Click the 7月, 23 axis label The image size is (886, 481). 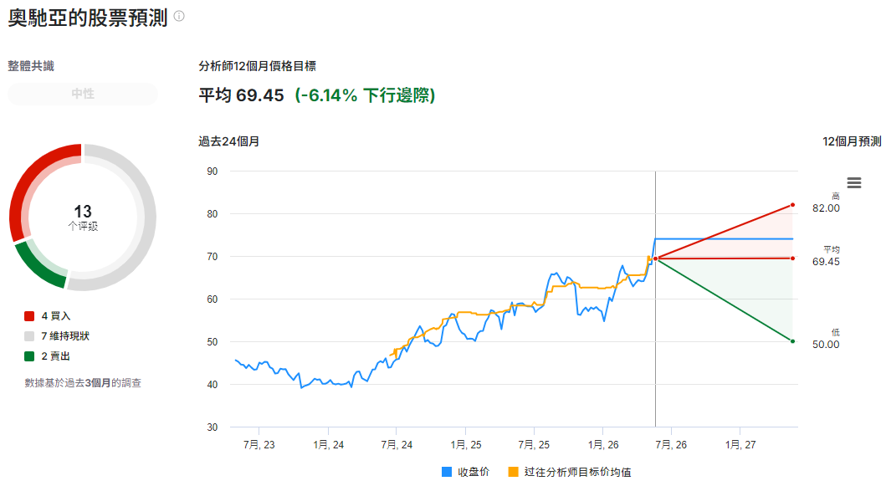[x=259, y=445]
